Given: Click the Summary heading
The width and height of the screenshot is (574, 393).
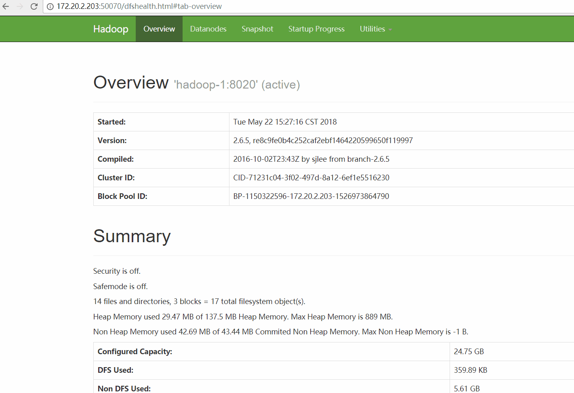Looking at the screenshot, I should click(132, 236).
